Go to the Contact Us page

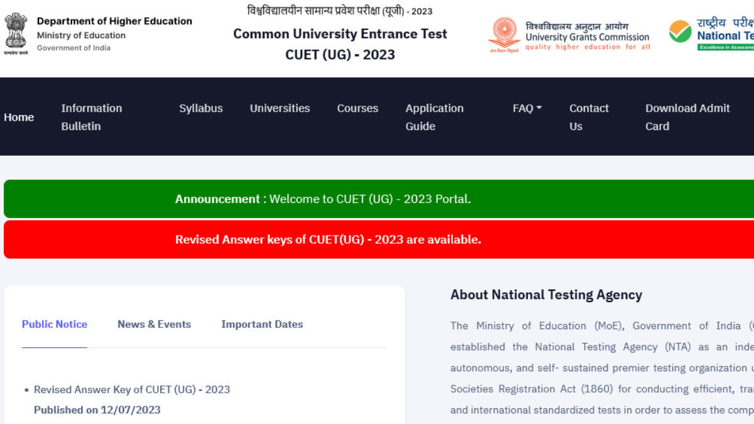point(589,117)
